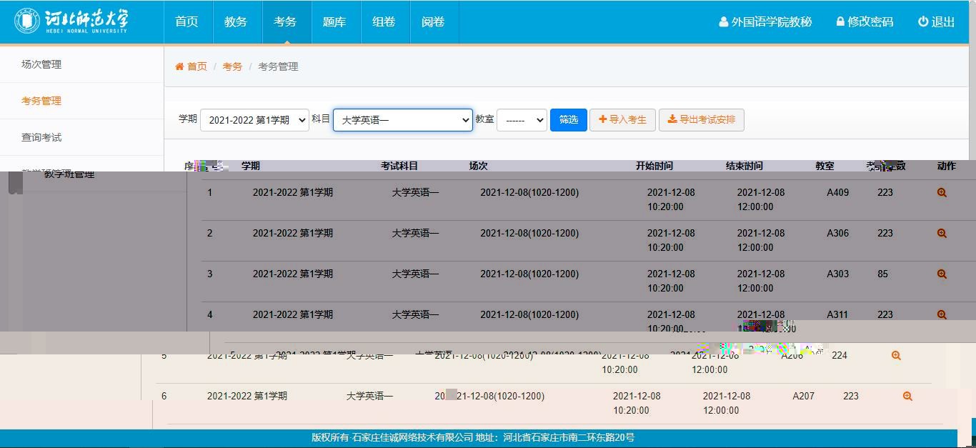Open the 学期 semester dropdown
This screenshot has width=976, height=448.
254,120
